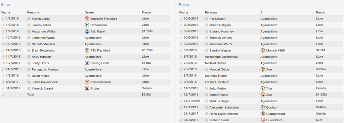
Task: Toggle the checkmark on Jeremy Toljan row
Action: [3, 25]
